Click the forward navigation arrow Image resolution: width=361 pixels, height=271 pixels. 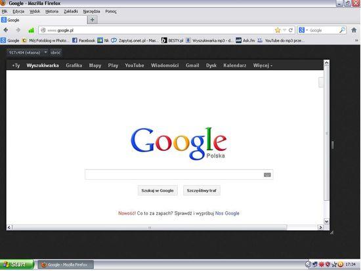click(18, 30)
